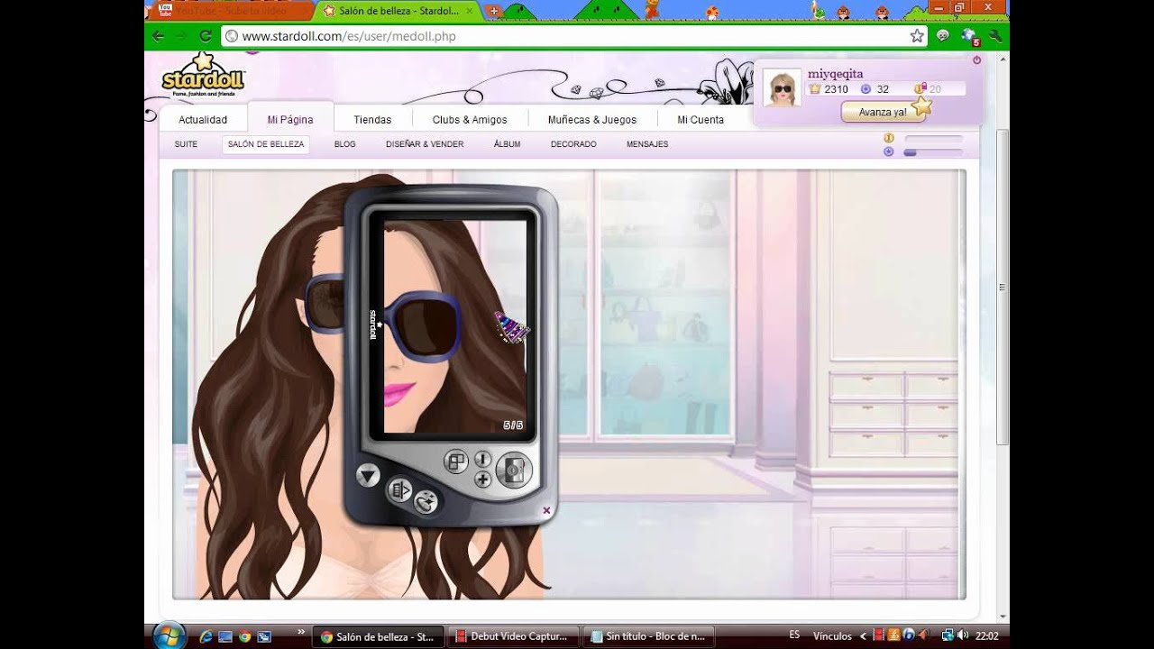Click the camera's flip/mirror image button
1154x649 pixels.
[399, 490]
